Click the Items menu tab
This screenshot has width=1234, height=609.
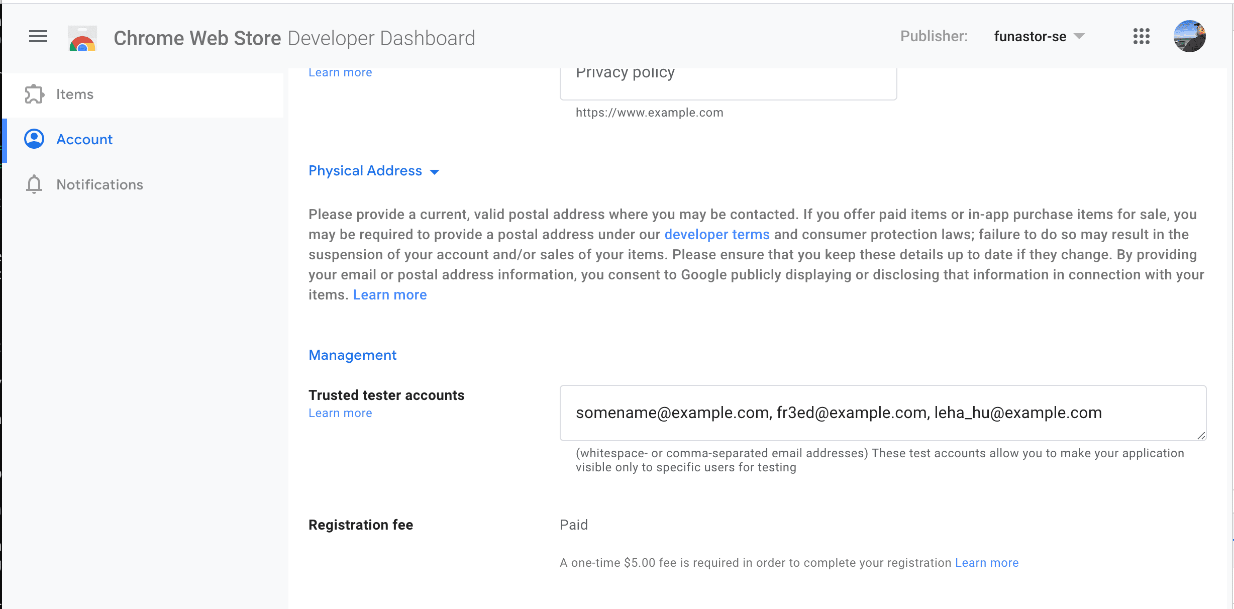tap(75, 93)
